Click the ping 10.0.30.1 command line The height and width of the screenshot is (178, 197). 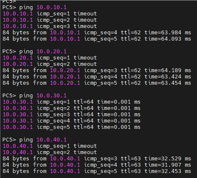[35, 96]
